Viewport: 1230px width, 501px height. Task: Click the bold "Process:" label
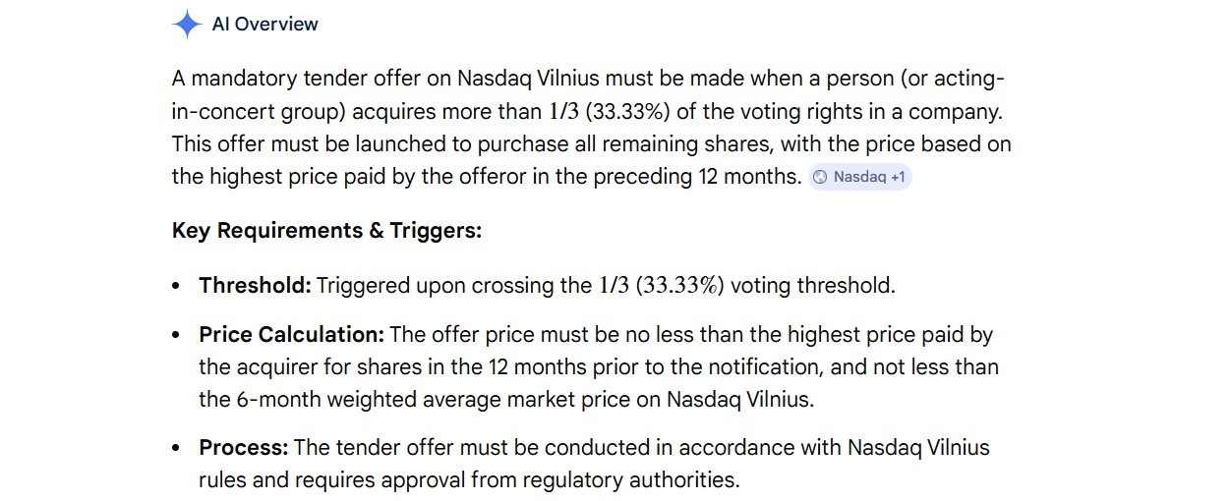click(243, 448)
